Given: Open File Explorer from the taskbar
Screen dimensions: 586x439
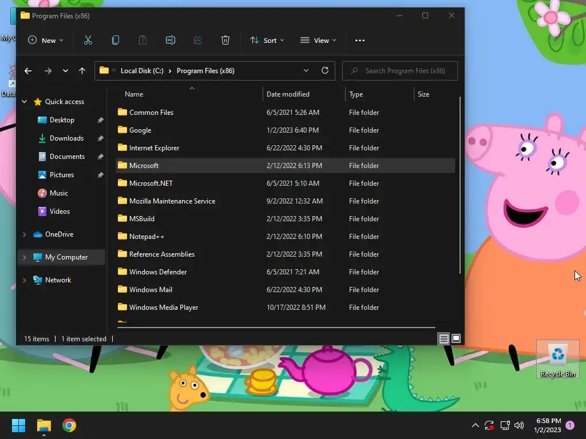Looking at the screenshot, I should pos(43,425).
